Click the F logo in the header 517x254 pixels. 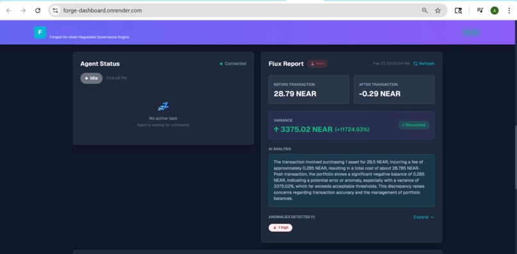tap(40, 32)
